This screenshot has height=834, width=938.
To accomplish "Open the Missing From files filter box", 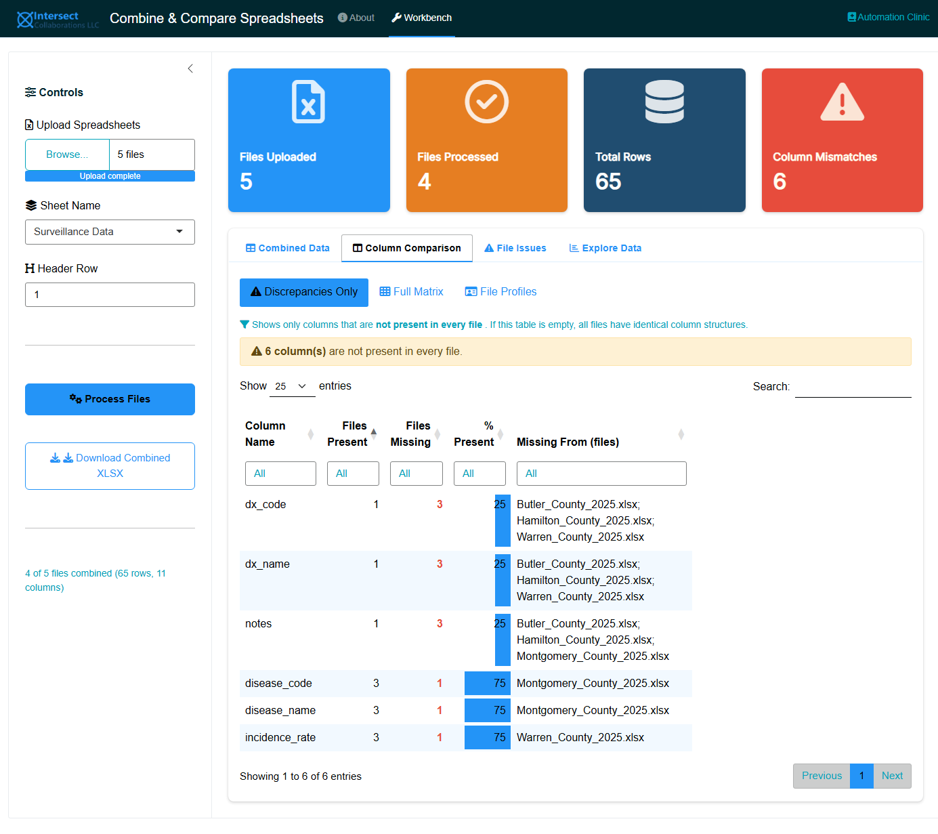I will [x=601, y=474].
